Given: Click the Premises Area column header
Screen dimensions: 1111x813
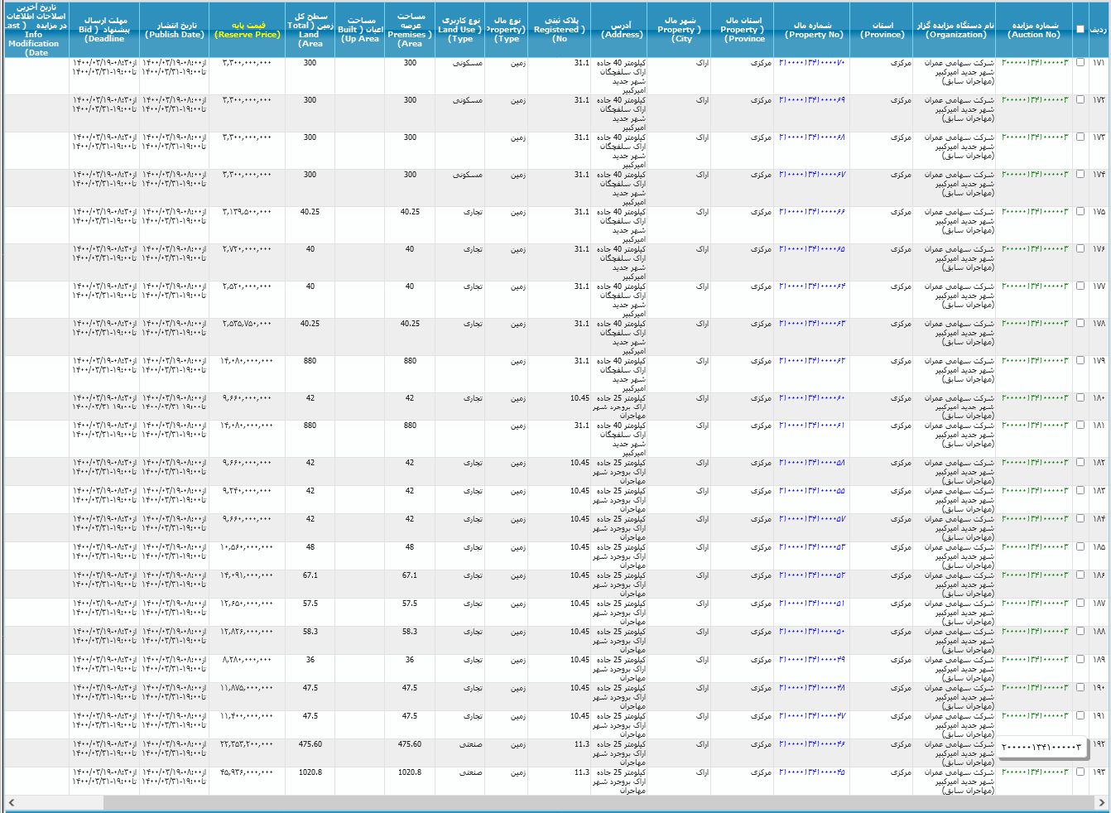Looking at the screenshot, I should coord(410,30).
